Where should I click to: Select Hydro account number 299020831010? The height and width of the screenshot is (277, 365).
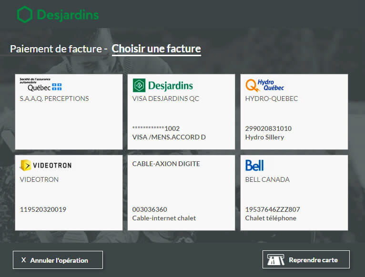coord(268,129)
